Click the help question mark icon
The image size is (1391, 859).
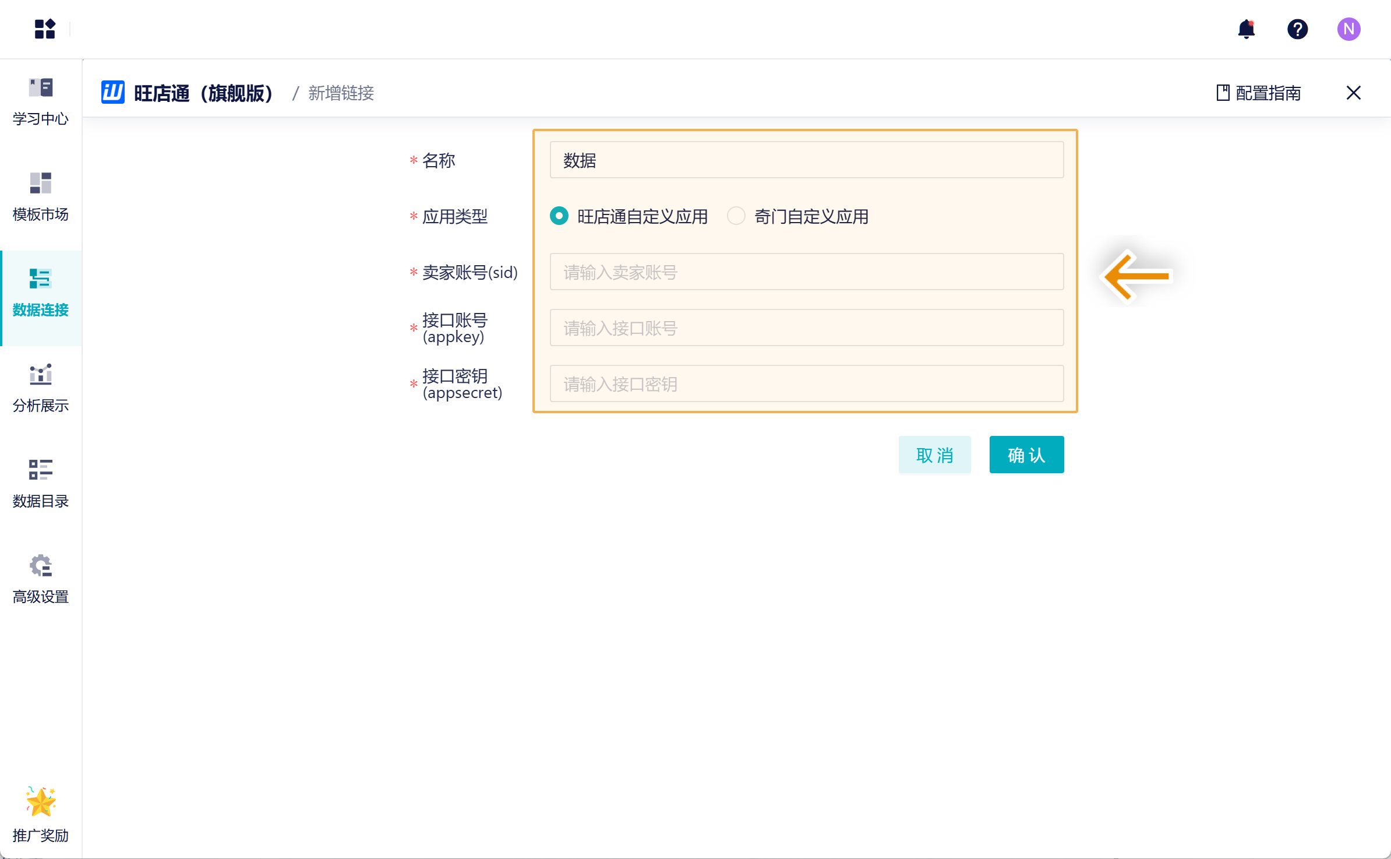1297,29
